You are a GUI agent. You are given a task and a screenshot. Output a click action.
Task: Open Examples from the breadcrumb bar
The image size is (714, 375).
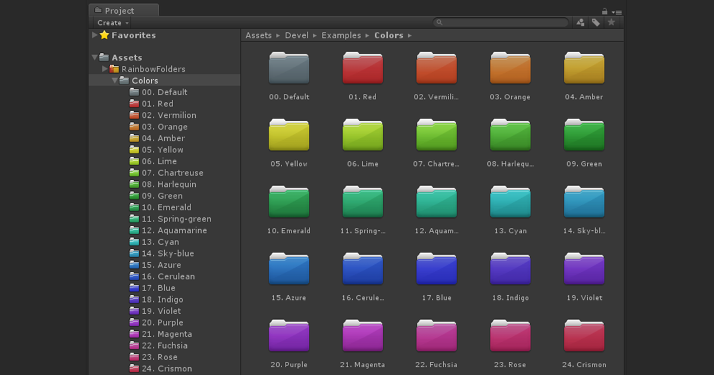(341, 35)
